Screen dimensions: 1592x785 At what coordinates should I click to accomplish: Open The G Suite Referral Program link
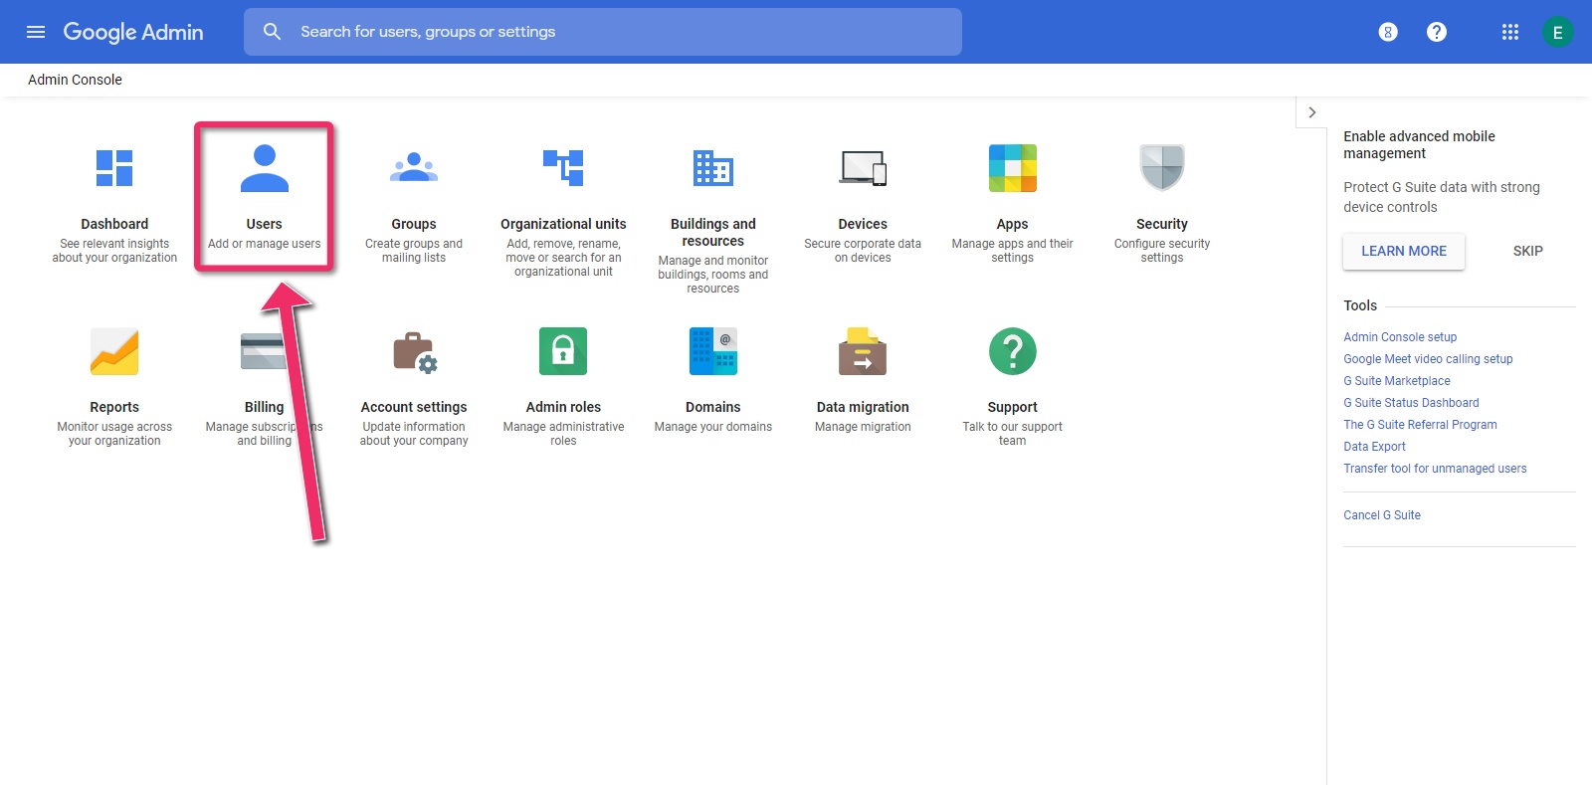pyautogui.click(x=1420, y=425)
